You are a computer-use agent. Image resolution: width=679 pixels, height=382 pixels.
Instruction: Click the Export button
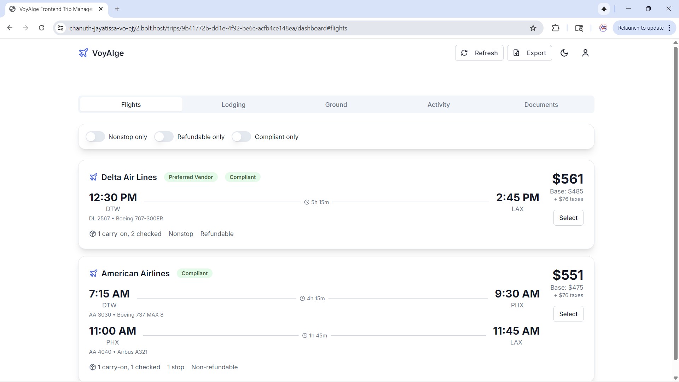pyautogui.click(x=529, y=53)
